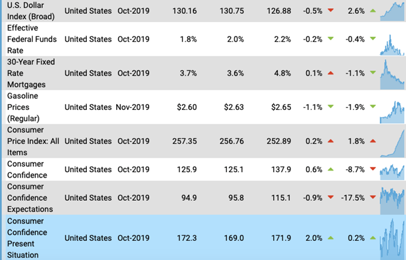Click red up arrow beside mortgage 0.1% change
The height and width of the screenshot is (260, 406).
(x=331, y=73)
